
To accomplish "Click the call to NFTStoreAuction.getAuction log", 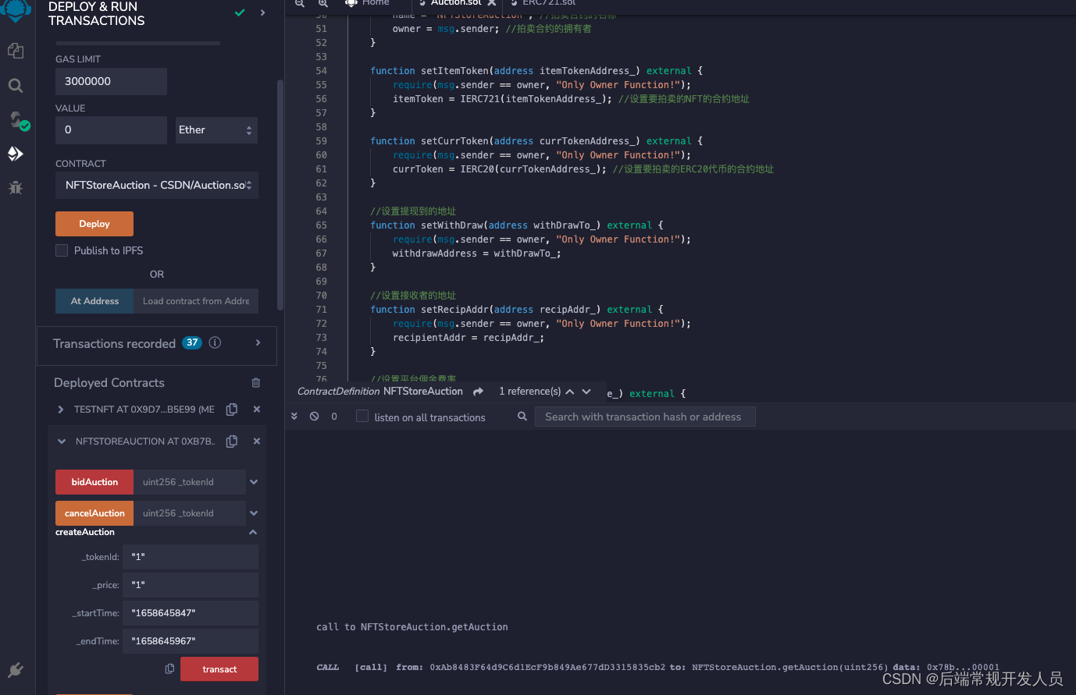I will (412, 627).
